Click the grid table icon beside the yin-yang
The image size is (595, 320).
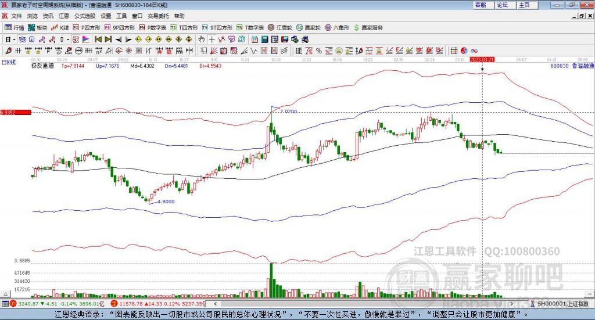click(x=454, y=51)
